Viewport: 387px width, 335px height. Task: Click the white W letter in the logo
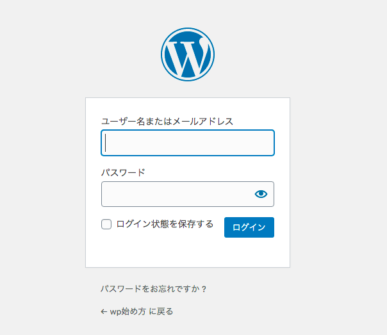188,57
